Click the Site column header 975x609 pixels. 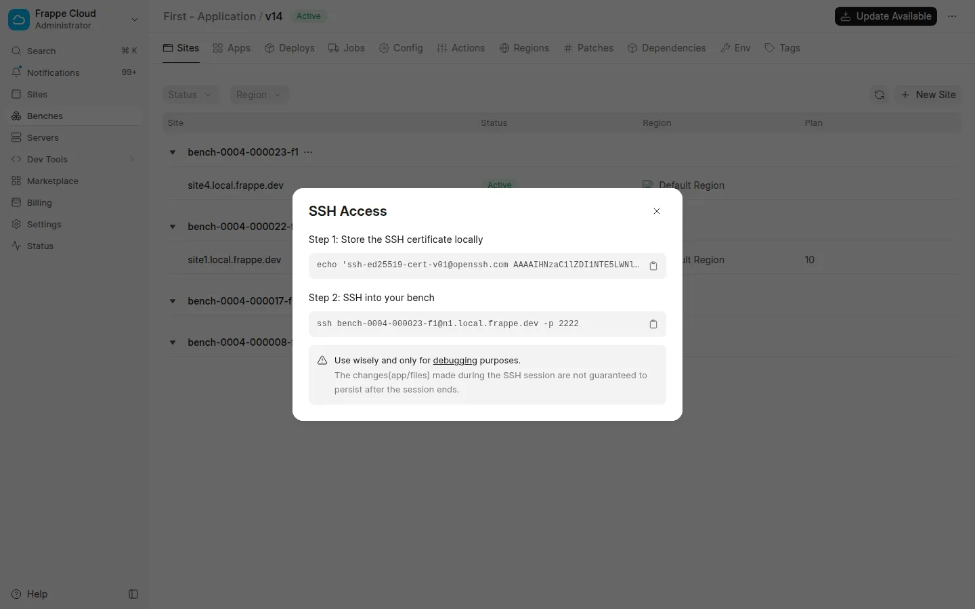[175, 123]
